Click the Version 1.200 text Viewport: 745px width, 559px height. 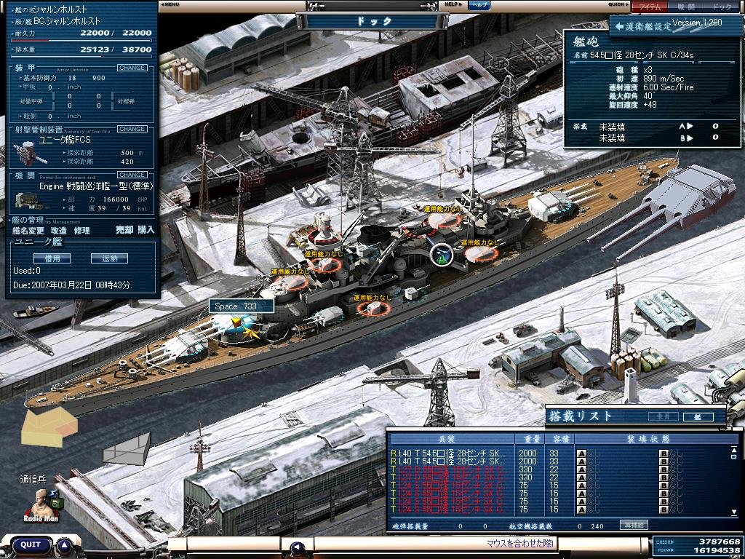coord(697,23)
